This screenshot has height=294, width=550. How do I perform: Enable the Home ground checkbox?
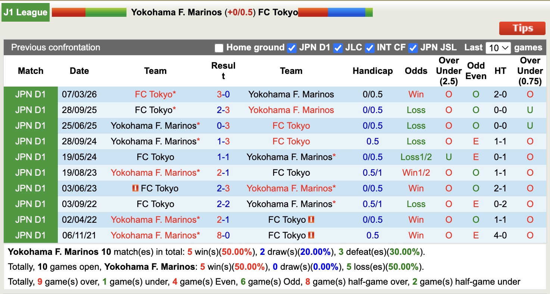click(219, 48)
